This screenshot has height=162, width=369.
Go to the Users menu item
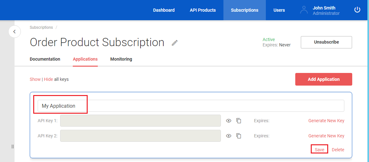(279, 10)
